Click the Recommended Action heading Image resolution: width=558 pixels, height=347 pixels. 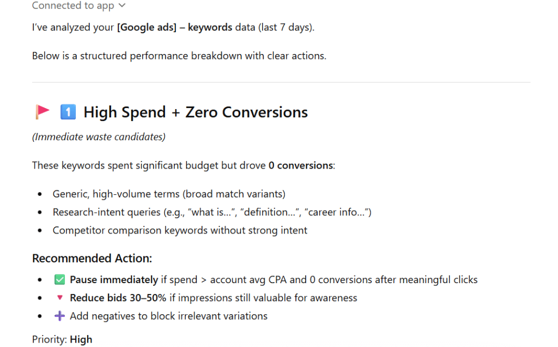tap(92, 258)
